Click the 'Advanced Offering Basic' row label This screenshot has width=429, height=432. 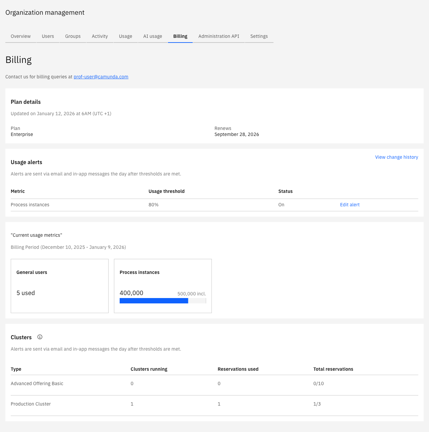37,383
